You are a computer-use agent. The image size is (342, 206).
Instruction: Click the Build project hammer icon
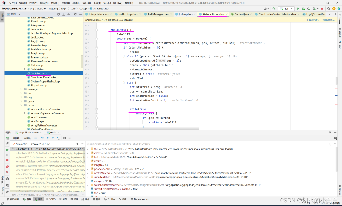point(274,9)
